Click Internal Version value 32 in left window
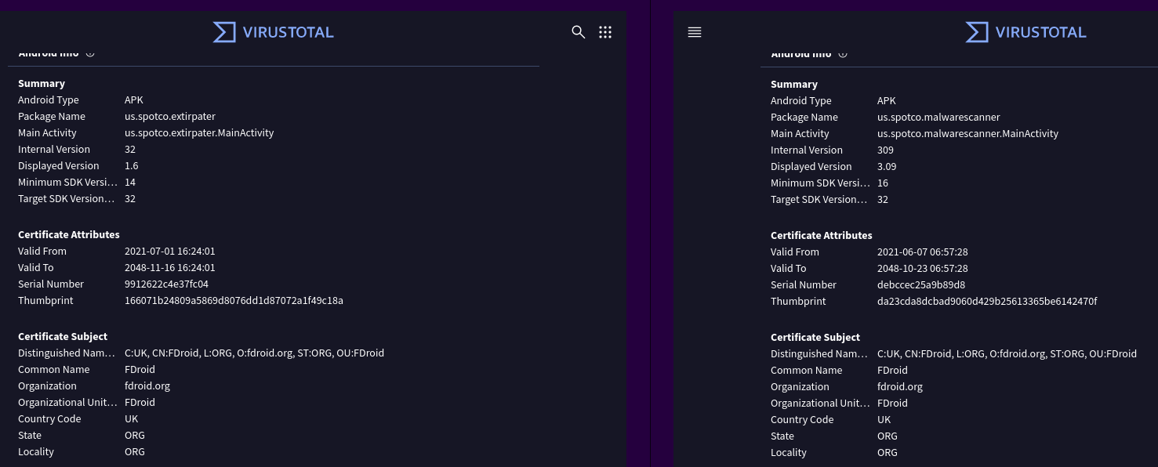Viewport: 1158px width, 467px height. coord(130,150)
